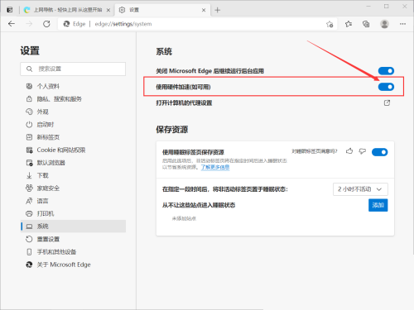Open 家庭安全 settings
Viewport: 414px width, 310px height.
(x=73, y=188)
